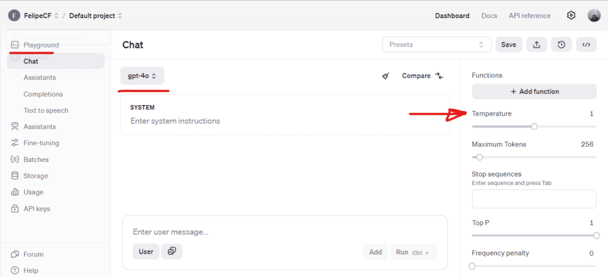Click the Add function button
The width and height of the screenshot is (608, 277).
(534, 91)
